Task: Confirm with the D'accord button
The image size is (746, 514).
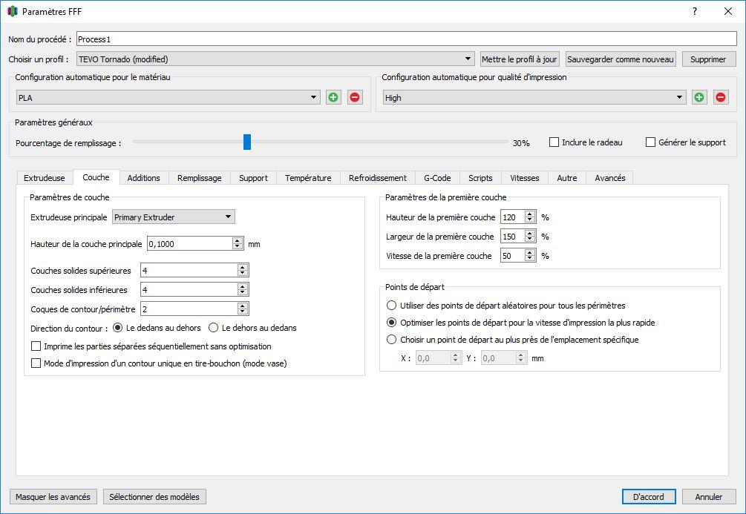Action: pyautogui.click(x=649, y=496)
